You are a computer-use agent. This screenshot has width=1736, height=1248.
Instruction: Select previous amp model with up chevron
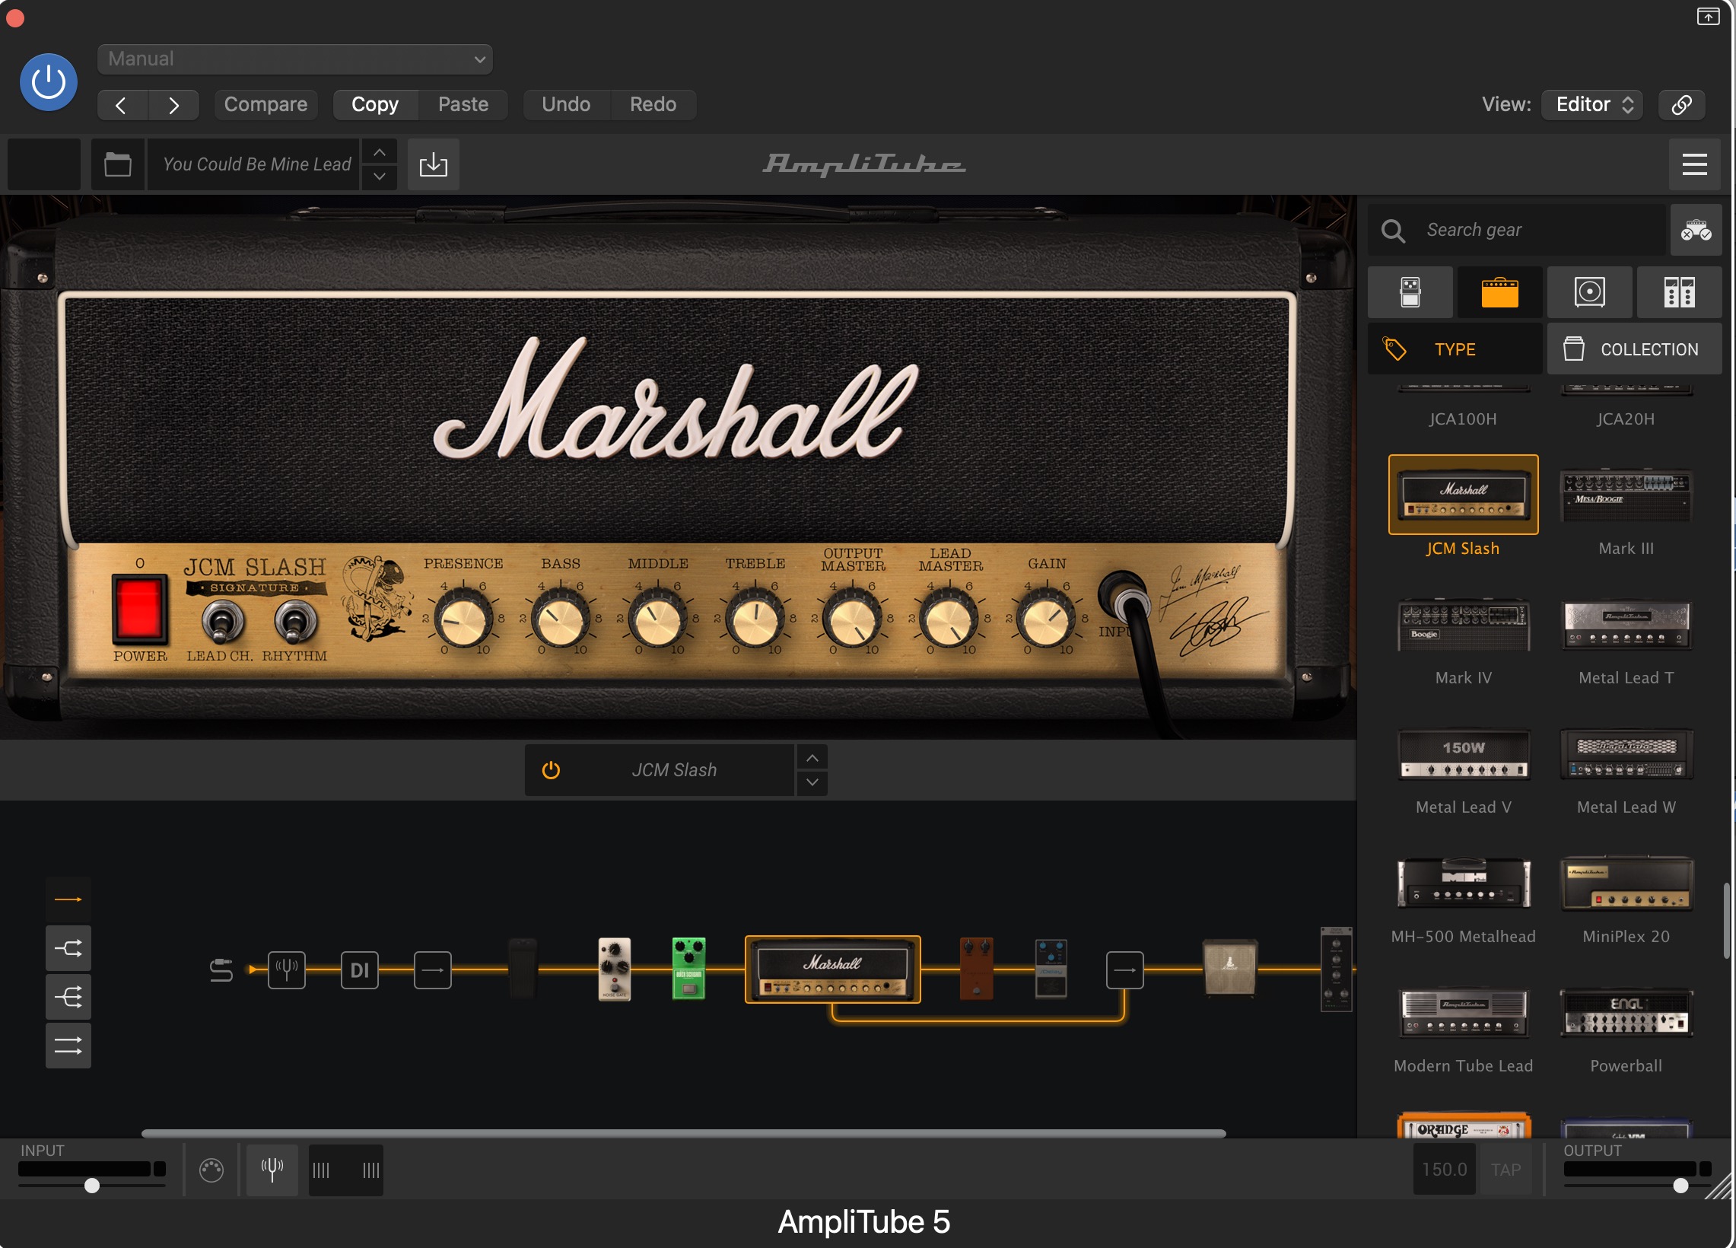tap(812, 758)
